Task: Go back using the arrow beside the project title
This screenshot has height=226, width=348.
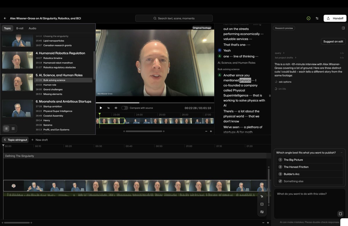Action: 5,18
